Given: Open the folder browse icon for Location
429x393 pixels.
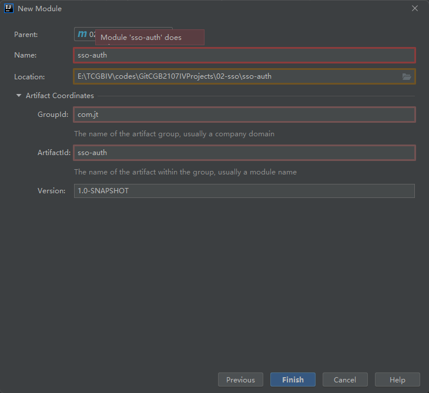Looking at the screenshot, I should coord(406,76).
